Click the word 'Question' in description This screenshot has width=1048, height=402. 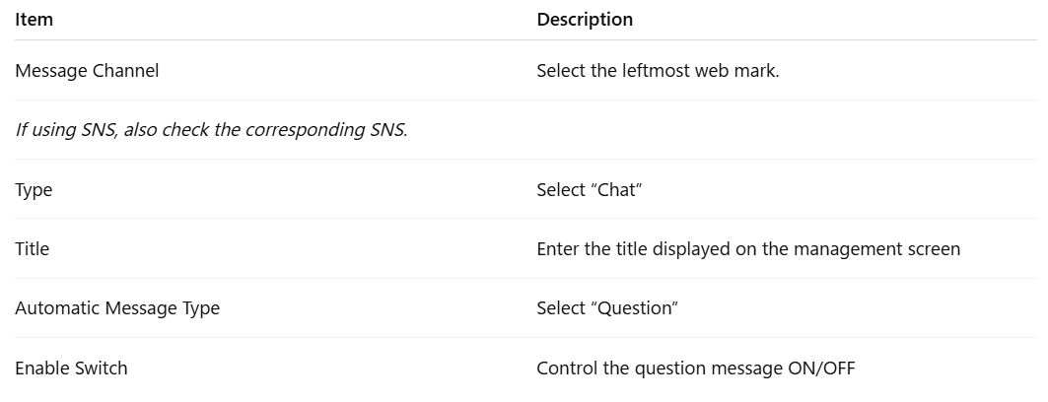pyautogui.click(x=634, y=307)
